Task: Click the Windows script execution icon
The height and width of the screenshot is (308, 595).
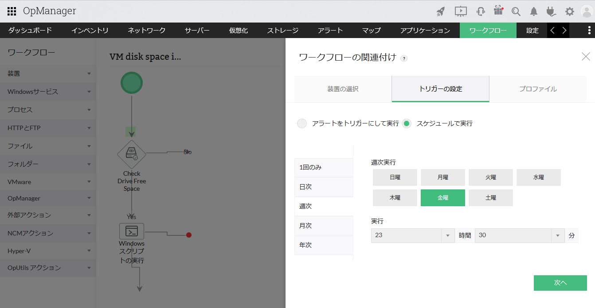Action: tap(132, 231)
